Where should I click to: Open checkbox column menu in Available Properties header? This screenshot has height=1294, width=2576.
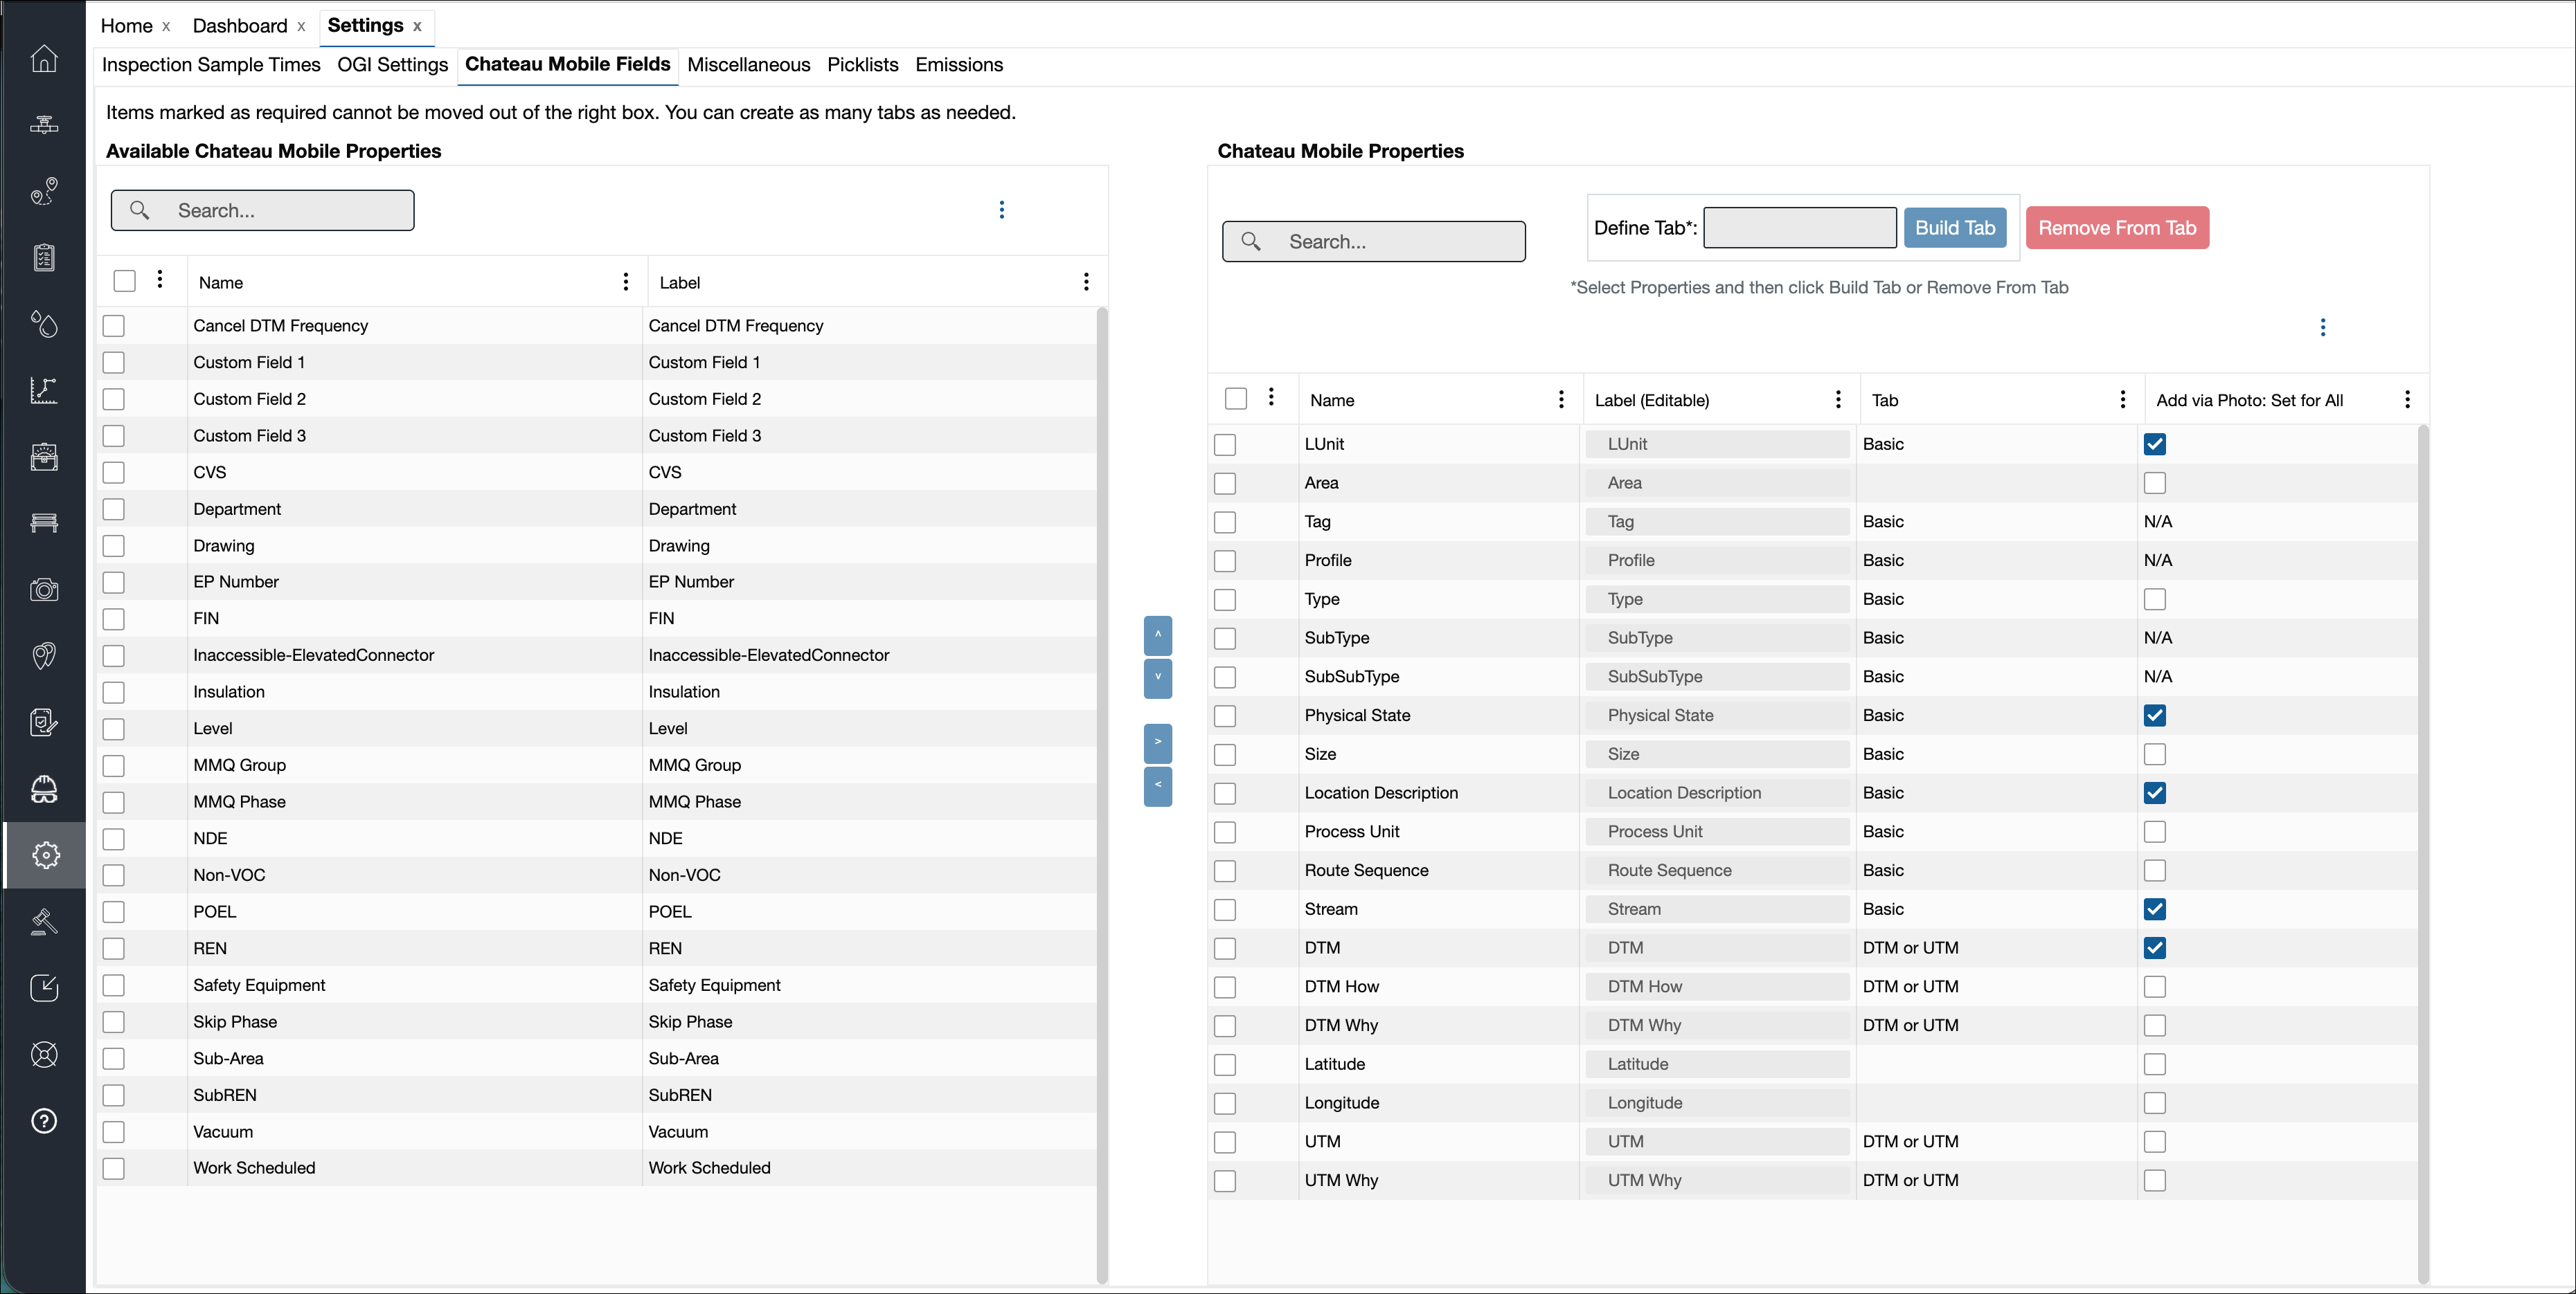pyautogui.click(x=160, y=280)
